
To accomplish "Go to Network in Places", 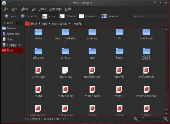I will [x=12, y=34].
